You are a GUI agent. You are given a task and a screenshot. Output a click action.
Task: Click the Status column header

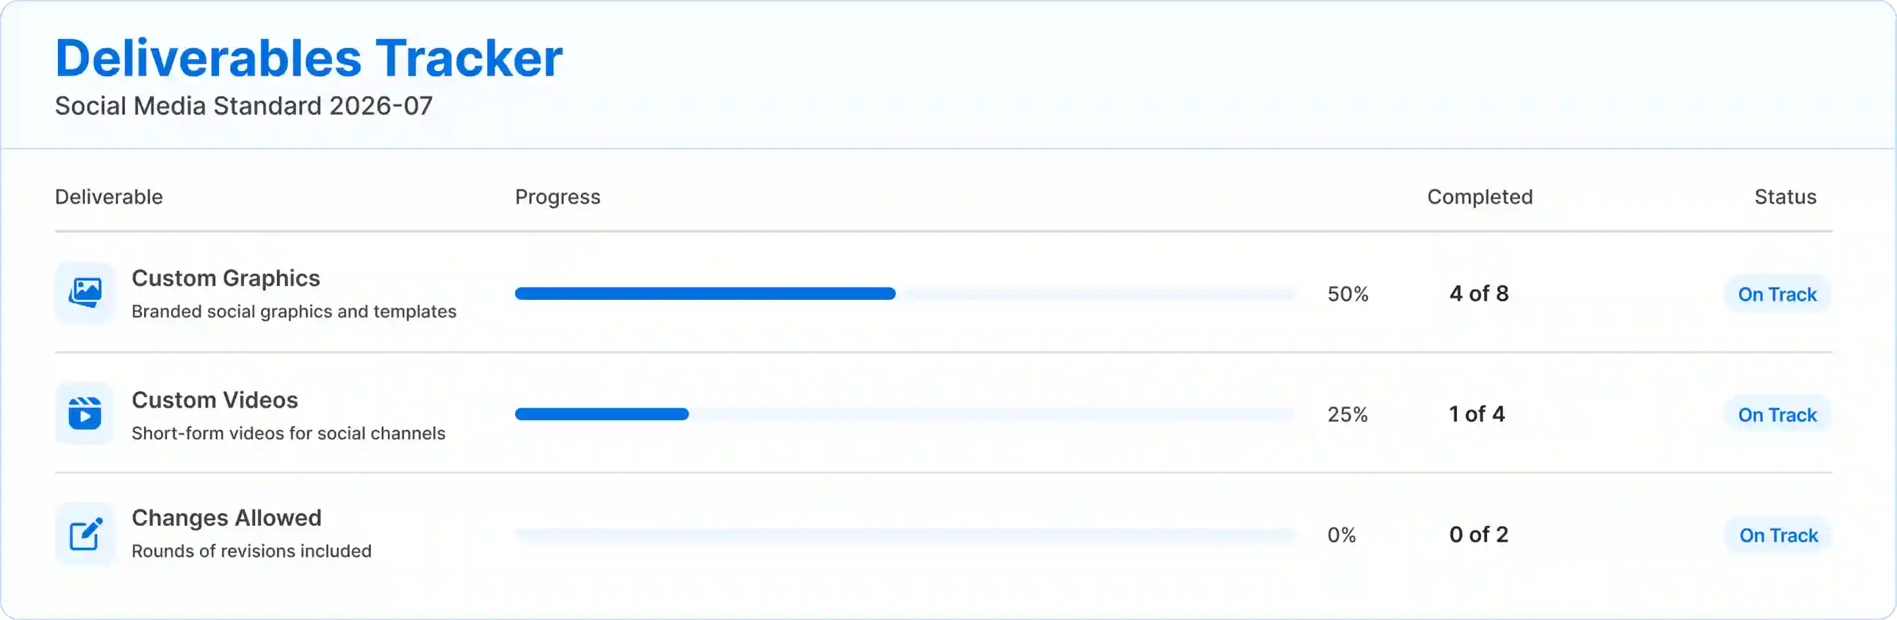click(x=1785, y=197)
